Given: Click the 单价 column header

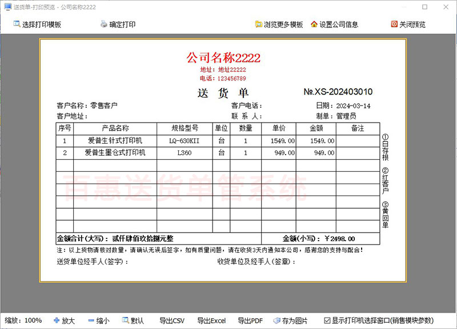Looking at the screenshot, I should click(279, 128).
